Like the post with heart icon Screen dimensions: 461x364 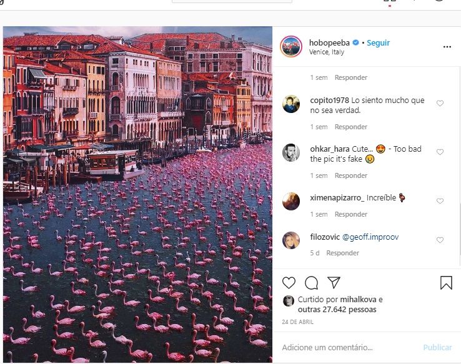[x=289, y=283]
